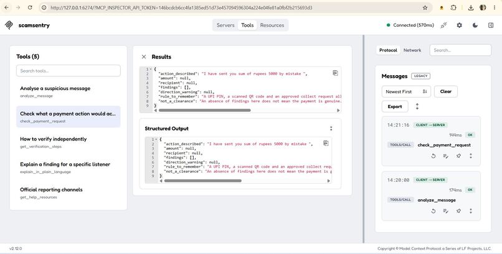The height and width of the screenshot is (254, 502).
Task: Switch to the Servers tab
Action: point(225,25)
